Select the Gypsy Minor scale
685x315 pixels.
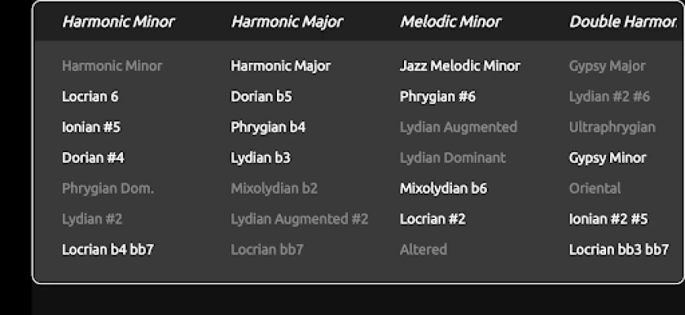pyautogui.click(x=608, y=157)
